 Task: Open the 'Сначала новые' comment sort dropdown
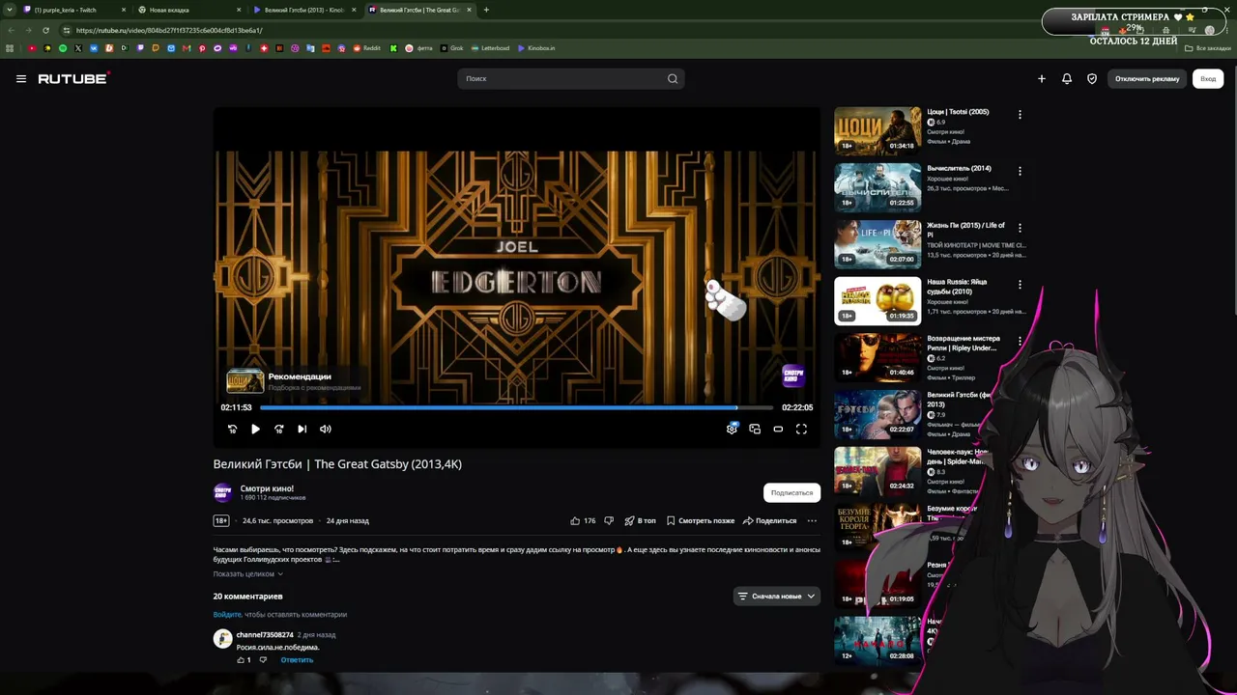pyautogui.click(x=777, y=597)
